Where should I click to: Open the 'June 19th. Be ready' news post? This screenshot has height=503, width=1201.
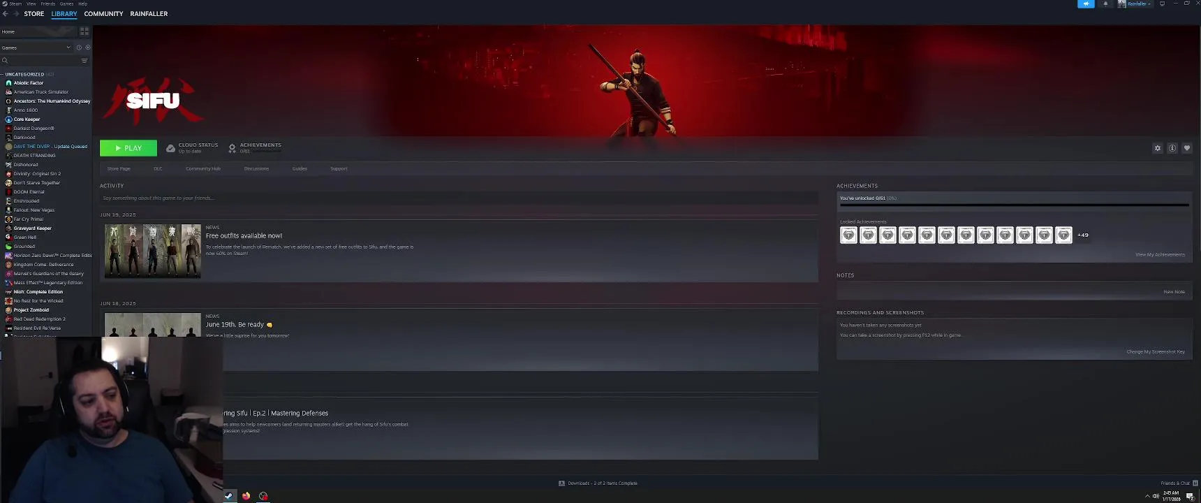[x=239, y=324]
